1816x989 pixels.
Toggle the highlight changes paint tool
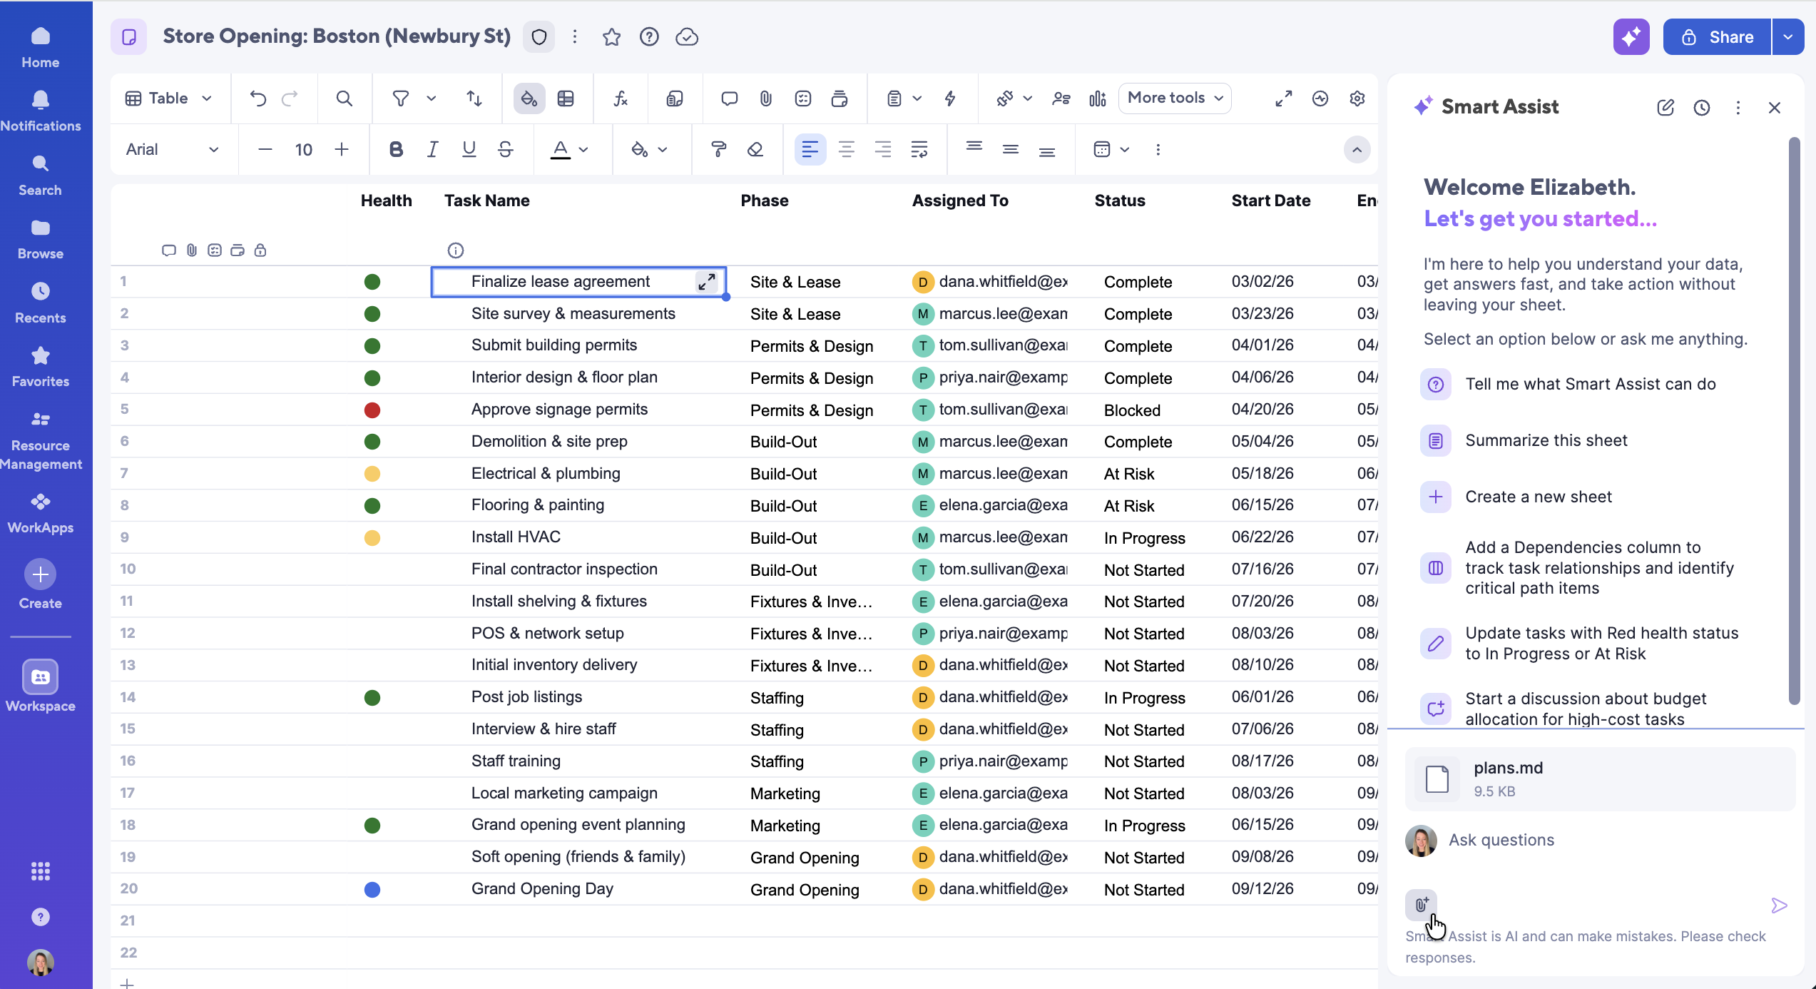(529, 98)
